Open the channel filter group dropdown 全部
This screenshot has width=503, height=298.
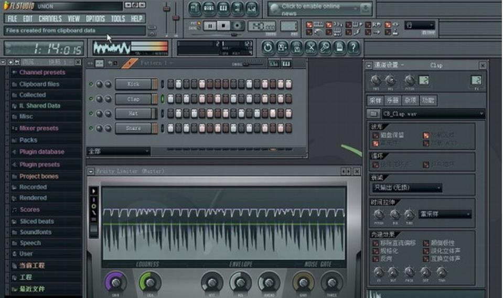119,151
